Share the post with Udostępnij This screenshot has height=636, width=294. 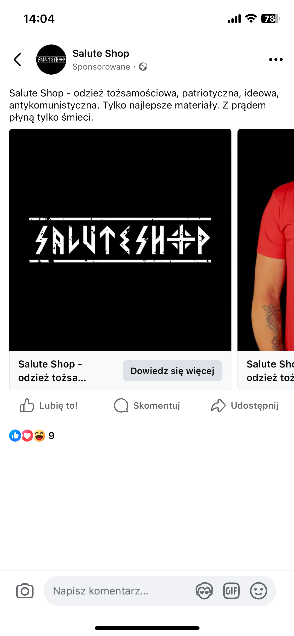245,405
